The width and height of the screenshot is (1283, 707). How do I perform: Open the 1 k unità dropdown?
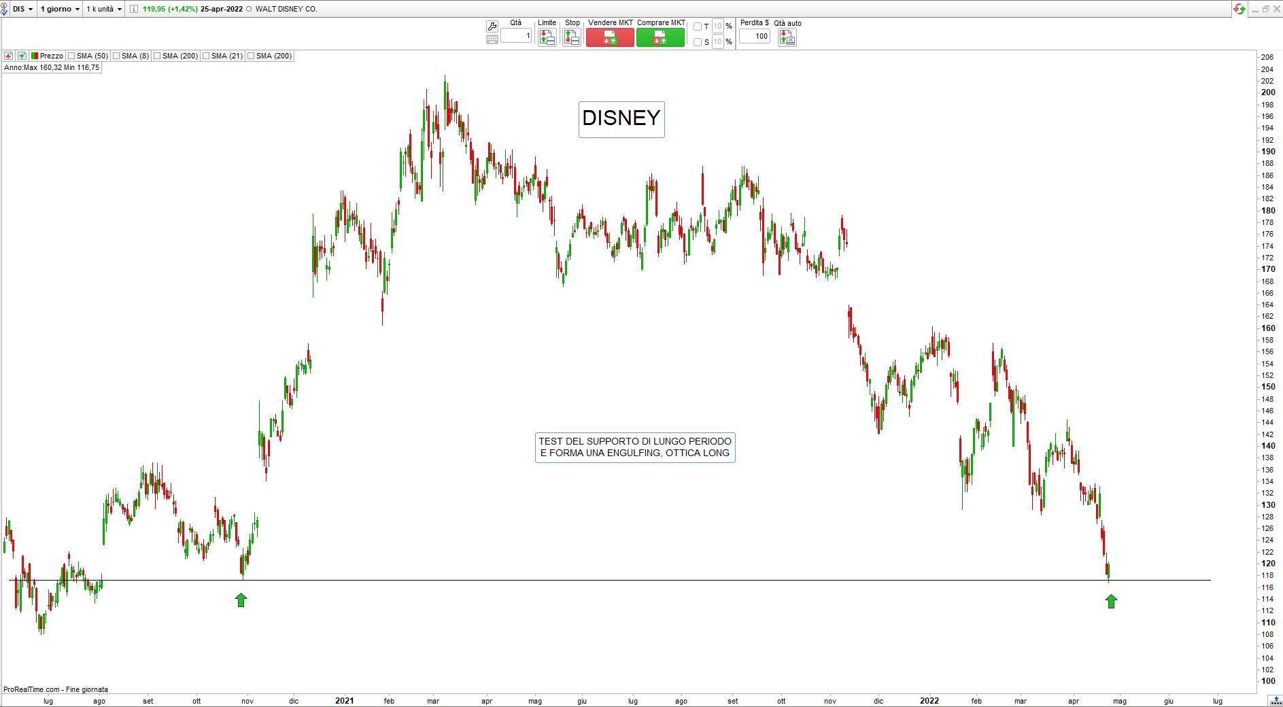[x=104, y=9]
